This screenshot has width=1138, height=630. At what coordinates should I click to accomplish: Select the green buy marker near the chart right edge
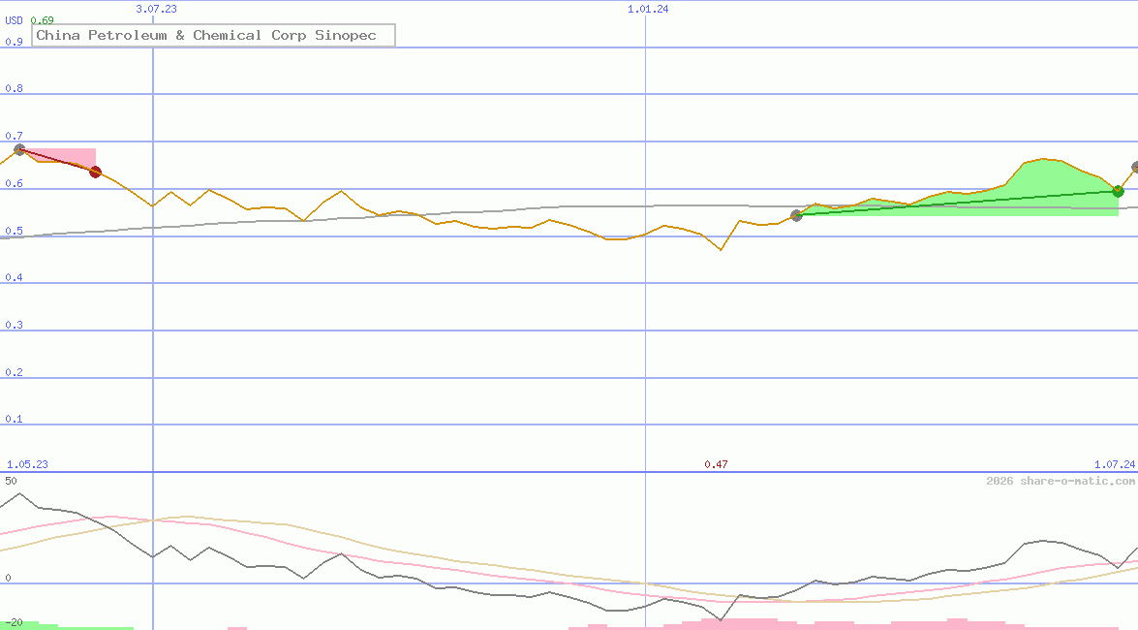(x=1119, y=191)
